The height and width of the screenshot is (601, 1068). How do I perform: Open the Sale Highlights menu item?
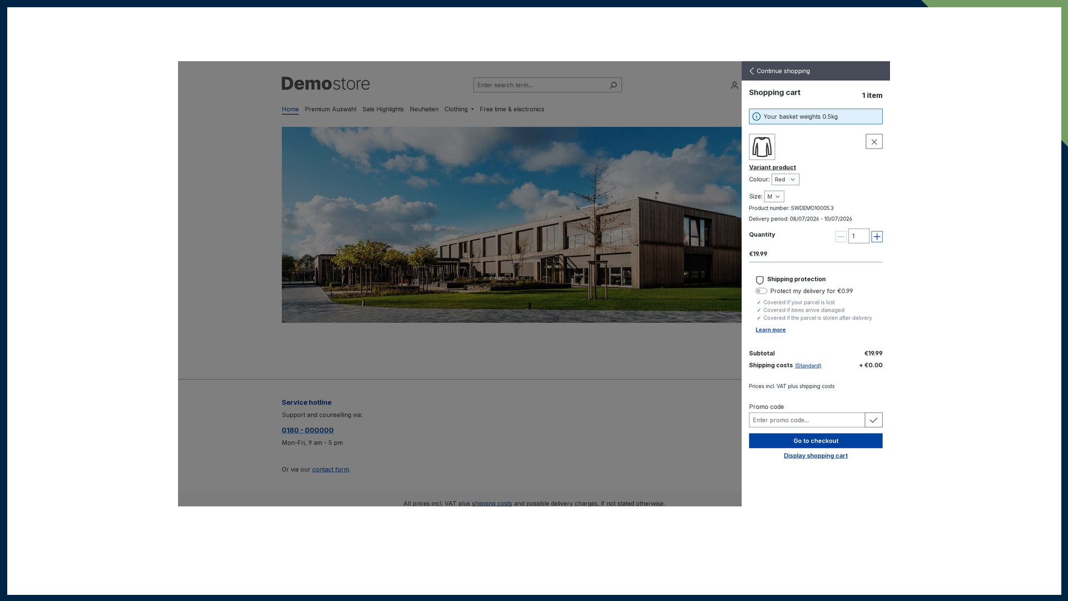point(383,109)
